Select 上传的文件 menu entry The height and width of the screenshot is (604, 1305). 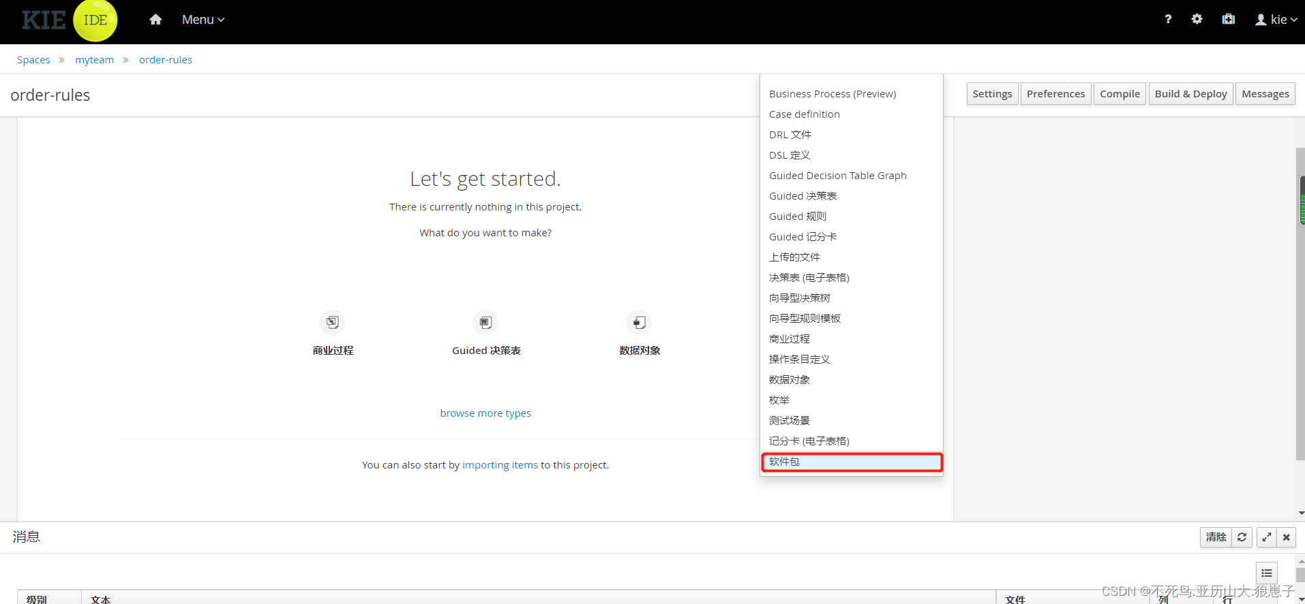[852, 257]
